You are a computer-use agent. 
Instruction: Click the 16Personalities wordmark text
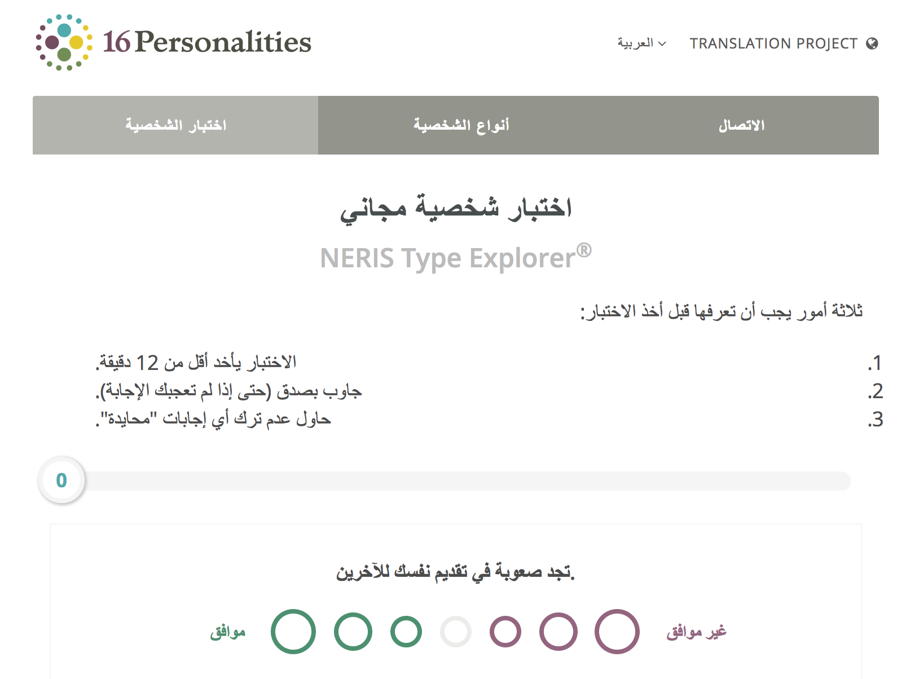click(x=206, y=42)
